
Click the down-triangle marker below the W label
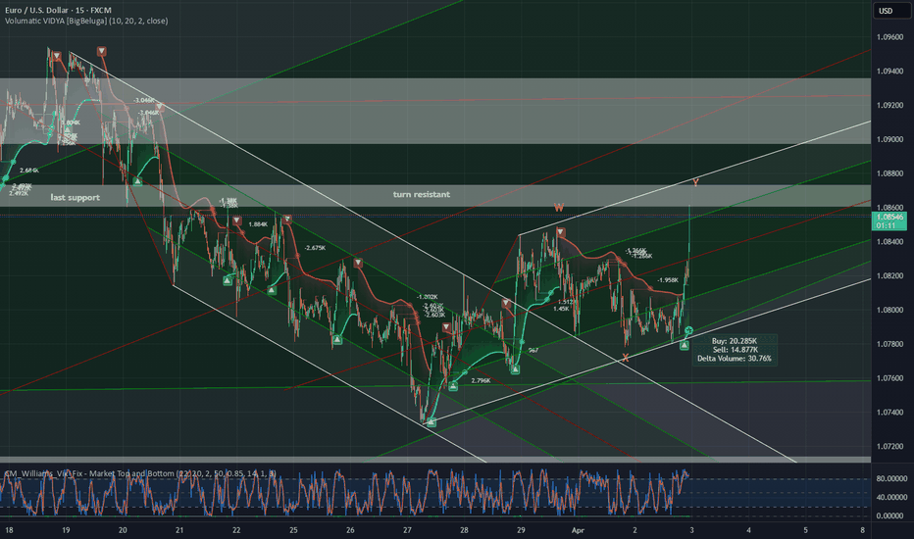(560, 232)
